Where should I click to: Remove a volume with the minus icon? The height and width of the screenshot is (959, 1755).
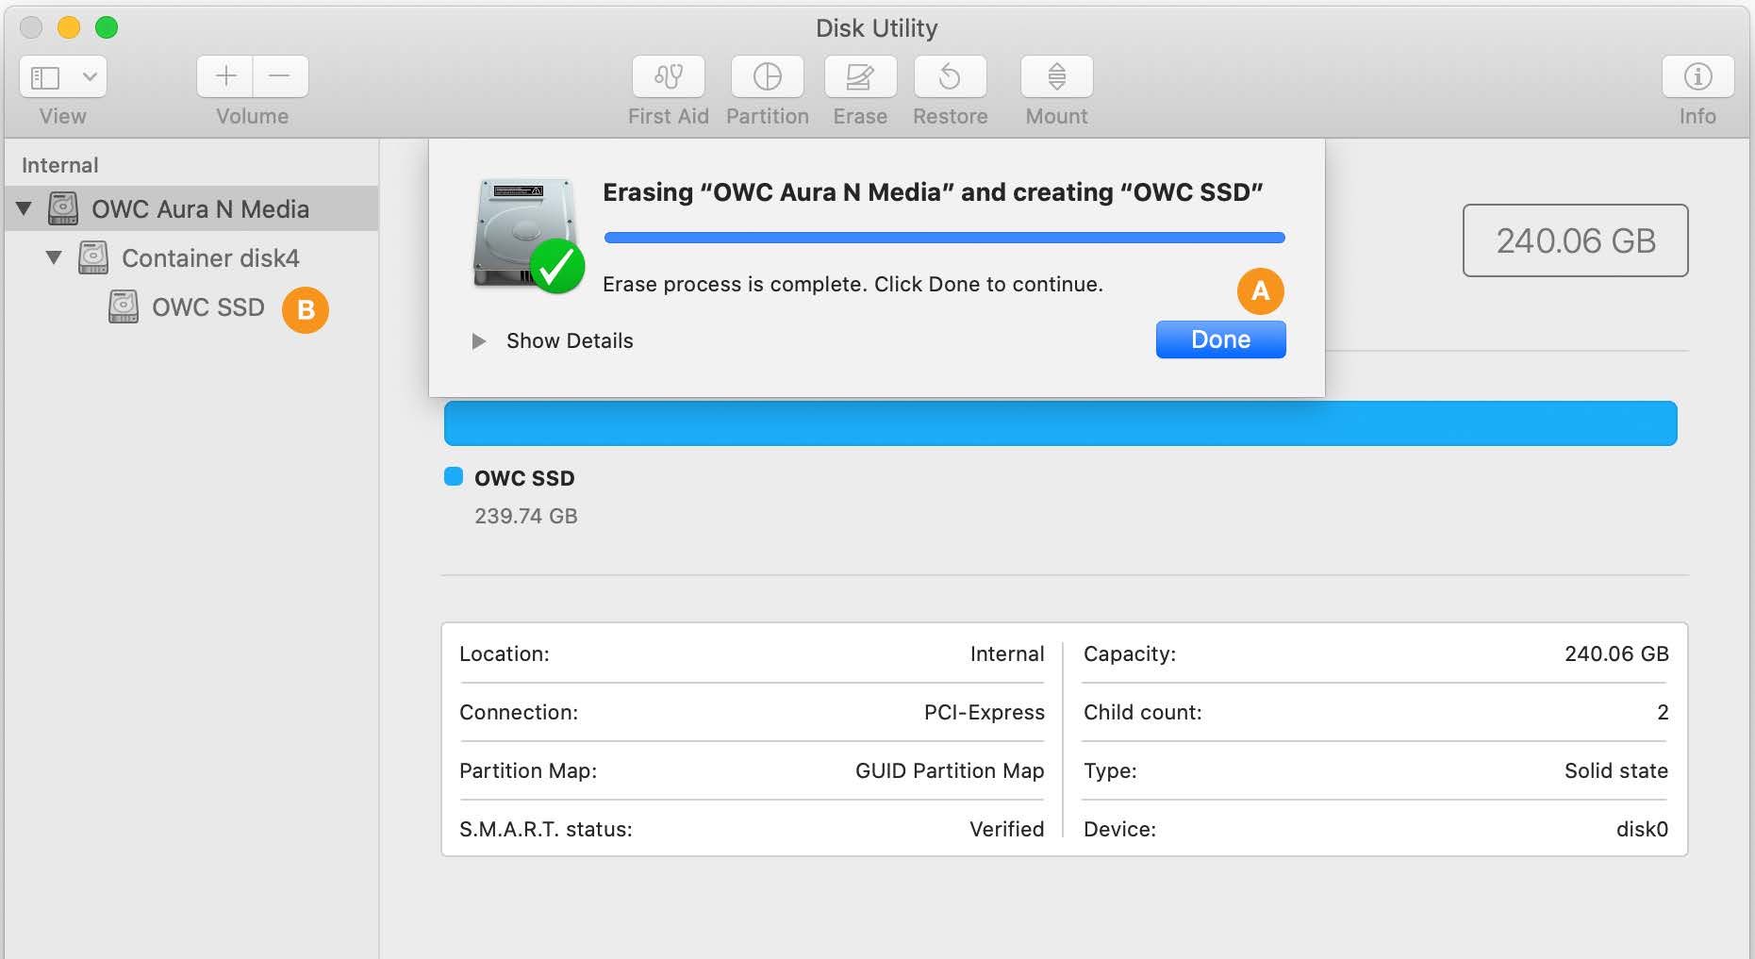280,76
